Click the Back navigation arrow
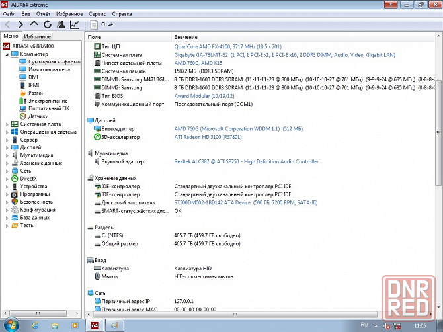 click(x=8, y=25)
